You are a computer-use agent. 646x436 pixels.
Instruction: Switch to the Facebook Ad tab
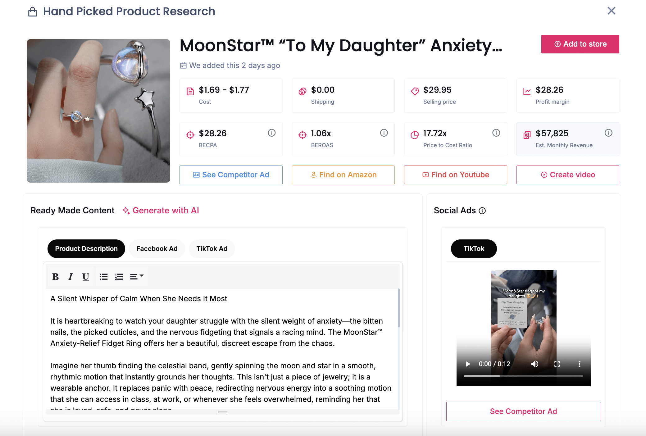click(157, 249)
